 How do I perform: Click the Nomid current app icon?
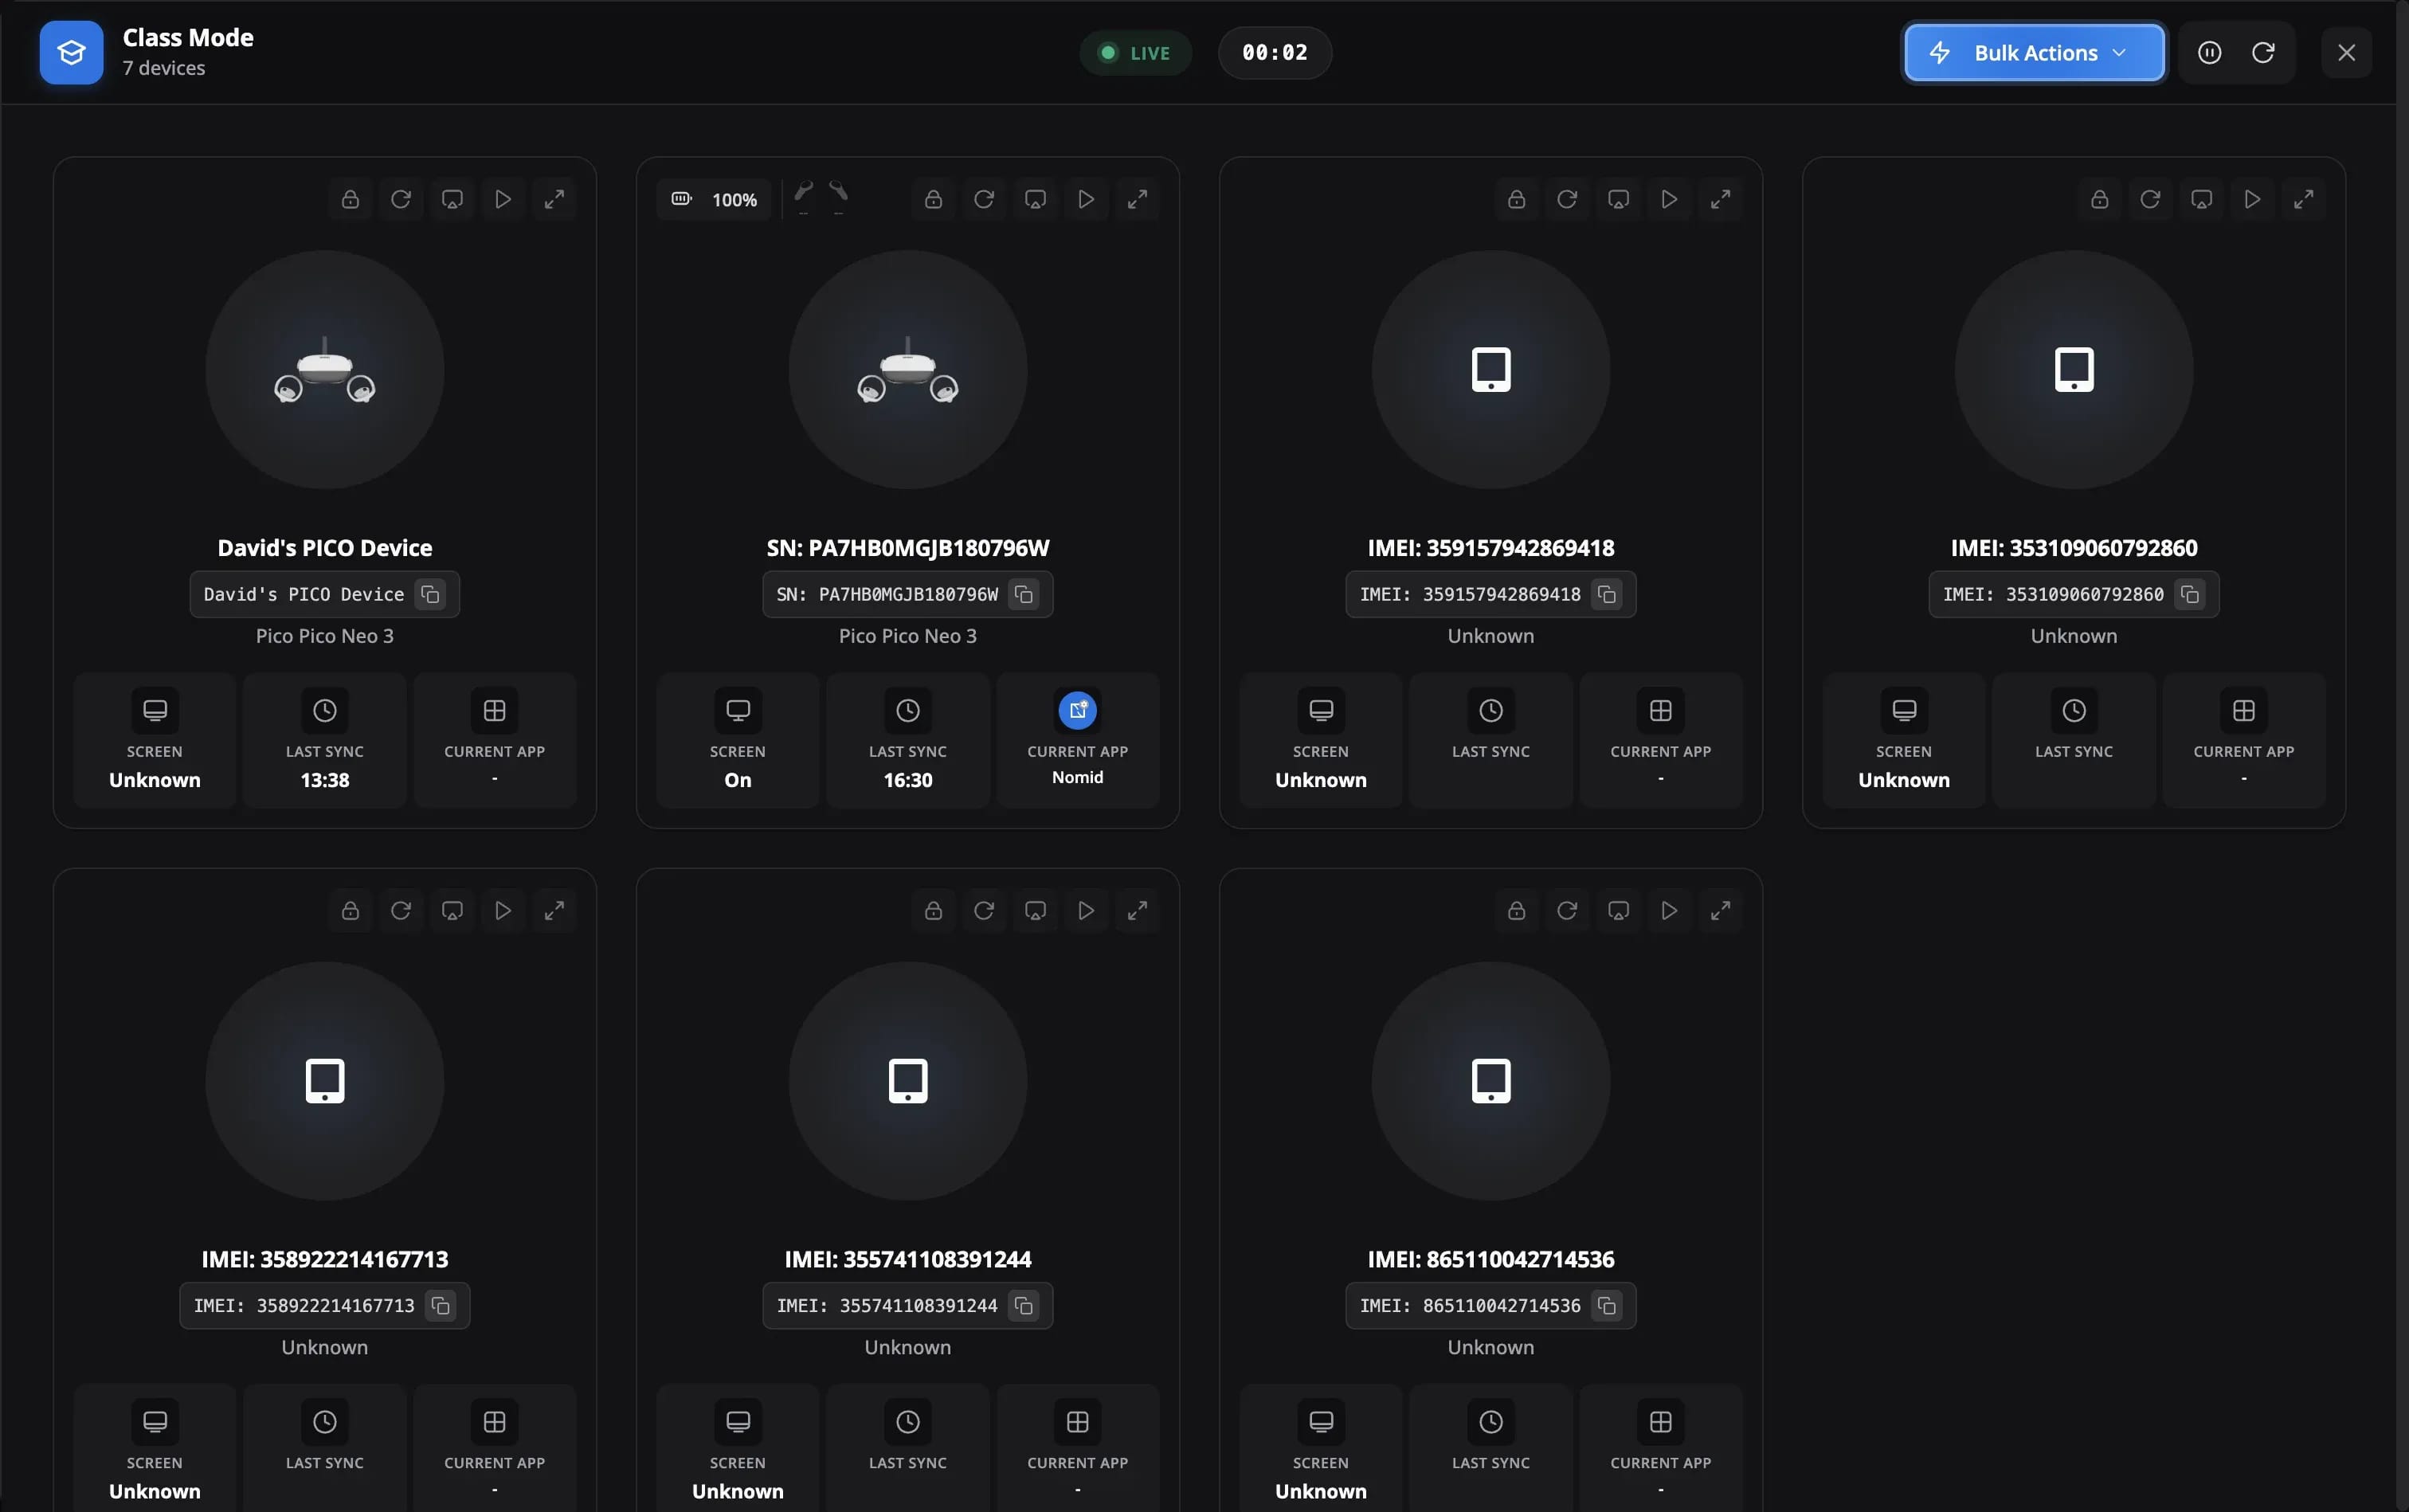pyautogui.click(x=1077, y=710)
